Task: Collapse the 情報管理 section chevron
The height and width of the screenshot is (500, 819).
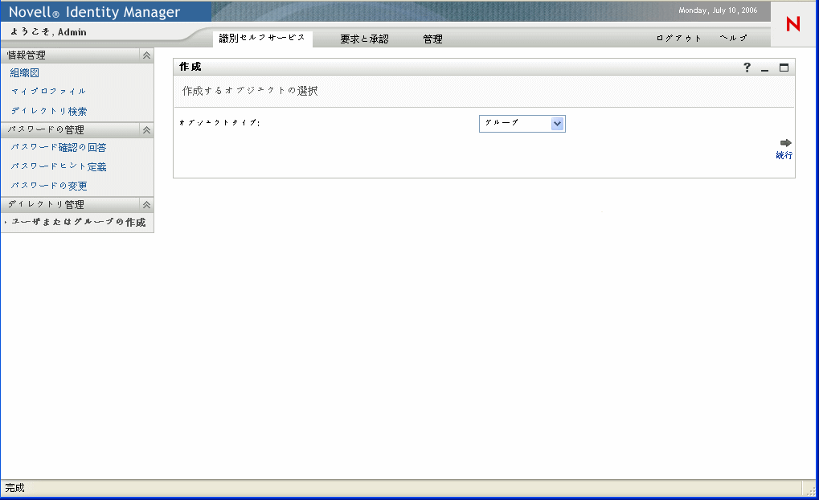Action: click(145, 55)
